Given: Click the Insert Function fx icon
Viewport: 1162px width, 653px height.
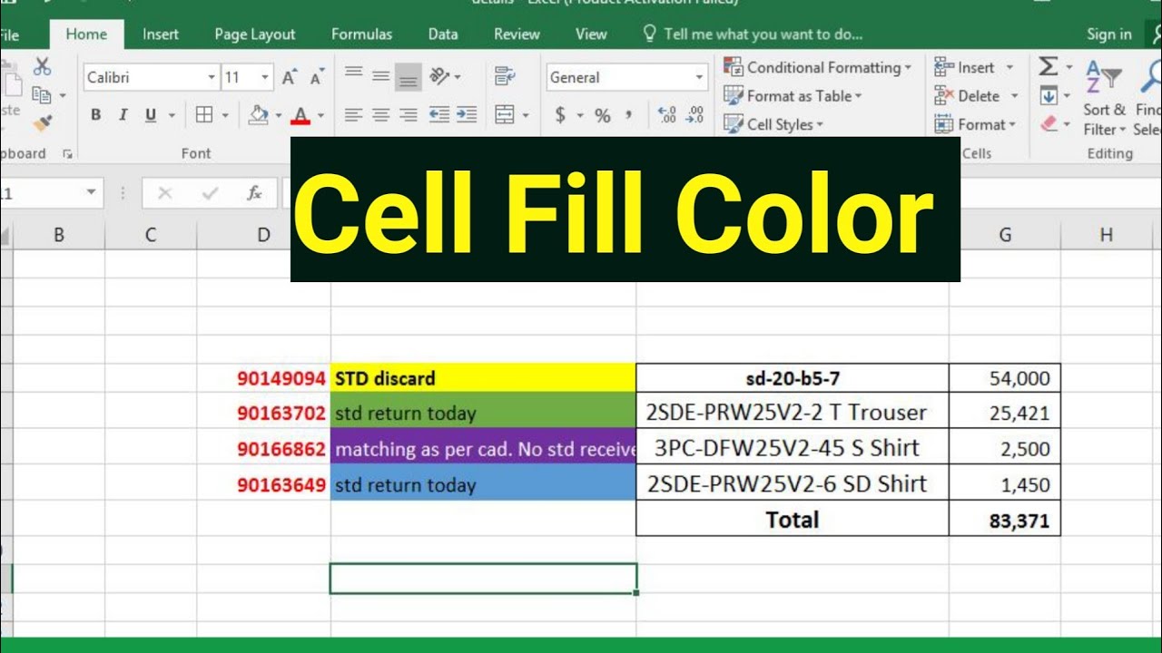Looking at the screenshot, I should [x=255, y=193].
